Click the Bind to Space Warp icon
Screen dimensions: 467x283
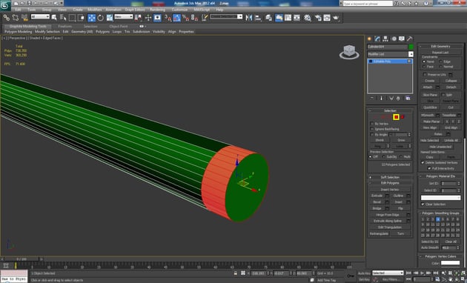pyautogui.click(x=24, y=18)
